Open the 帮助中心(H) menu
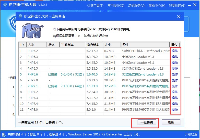The height and width of the screenshot is (139, 200). click(x=157, y=5)
